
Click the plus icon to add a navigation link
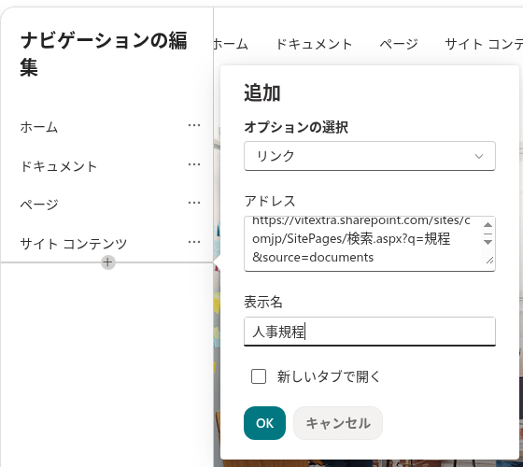tap(108, 262)
